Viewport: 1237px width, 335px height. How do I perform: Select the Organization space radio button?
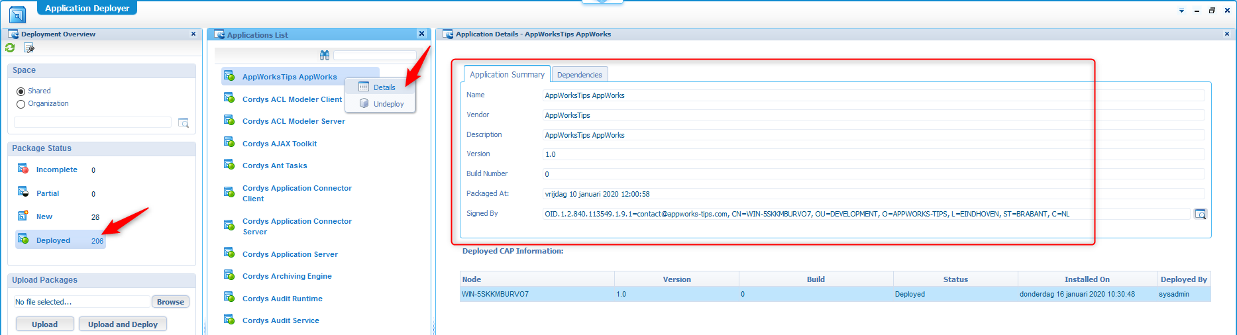point(21,104)
